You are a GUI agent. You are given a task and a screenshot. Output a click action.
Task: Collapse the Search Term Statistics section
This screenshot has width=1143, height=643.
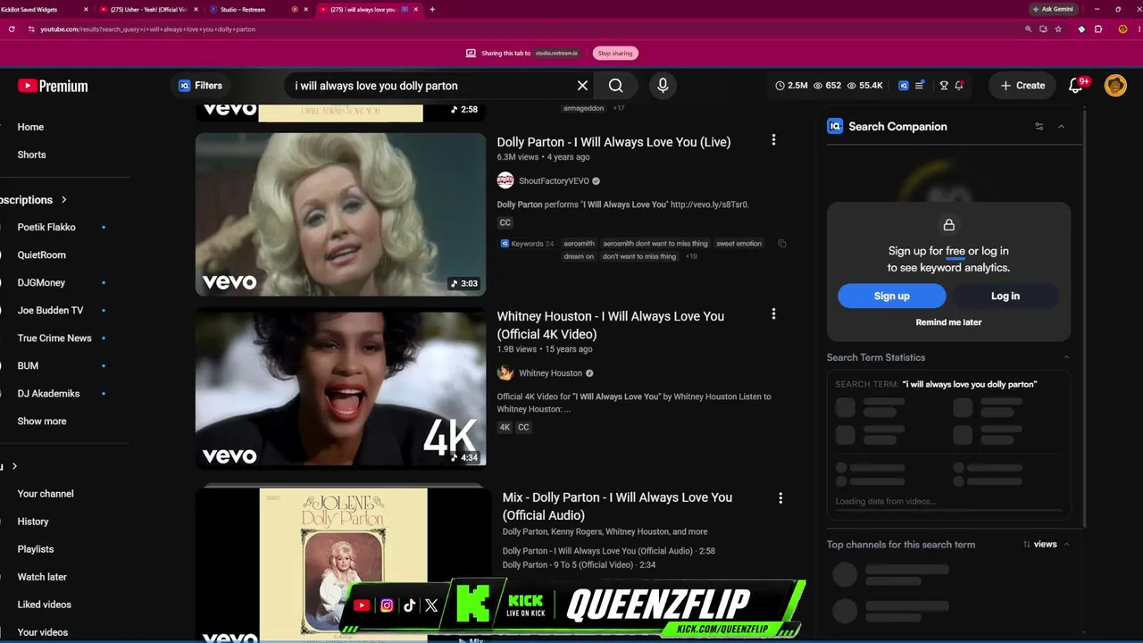[1066, 357]
